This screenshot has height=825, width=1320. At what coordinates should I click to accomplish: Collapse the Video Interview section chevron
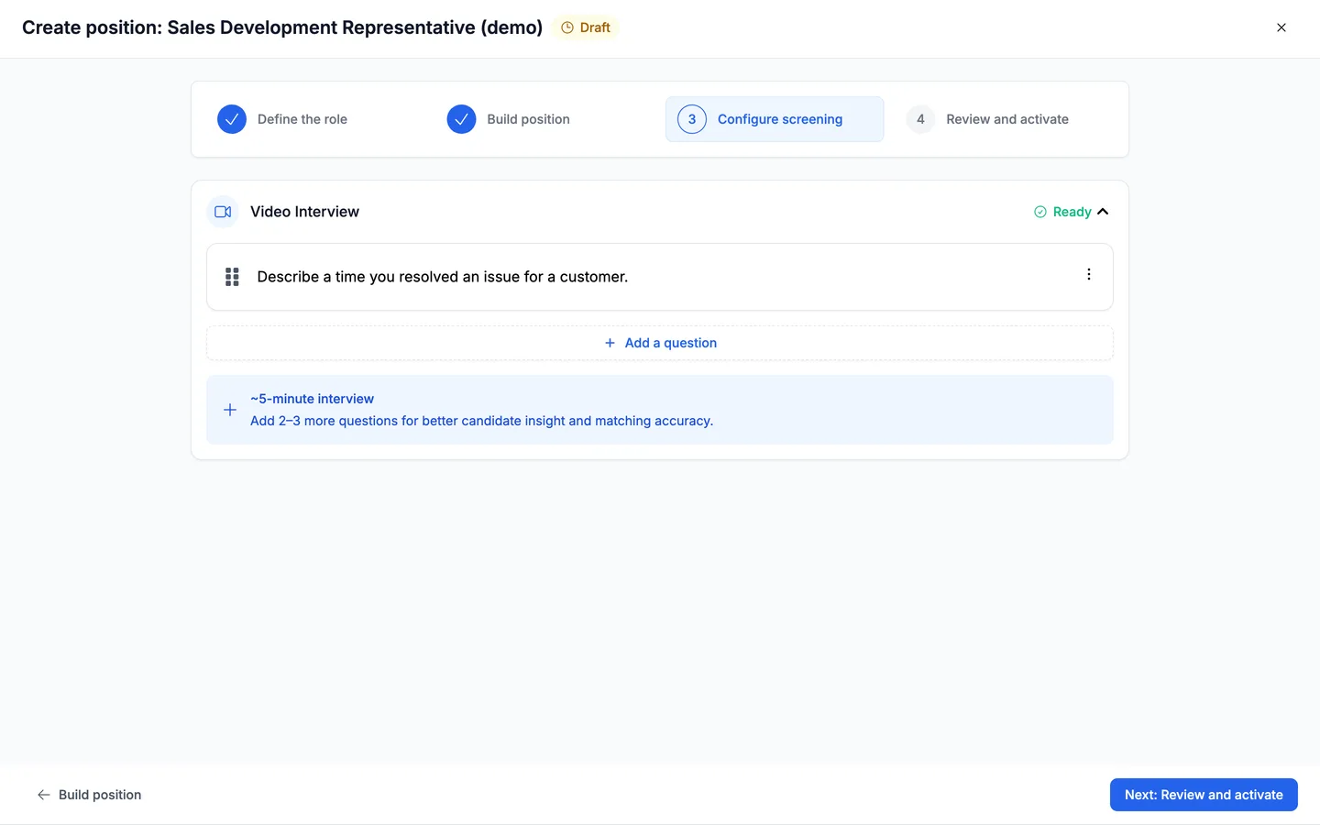pos(1103,212)
